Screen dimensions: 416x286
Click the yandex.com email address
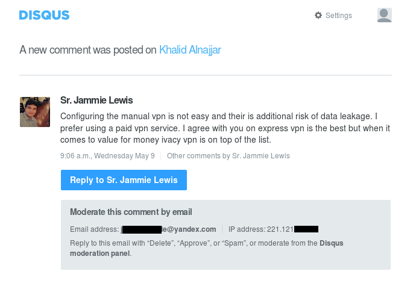pyautogui.click(x=168, y=229)
